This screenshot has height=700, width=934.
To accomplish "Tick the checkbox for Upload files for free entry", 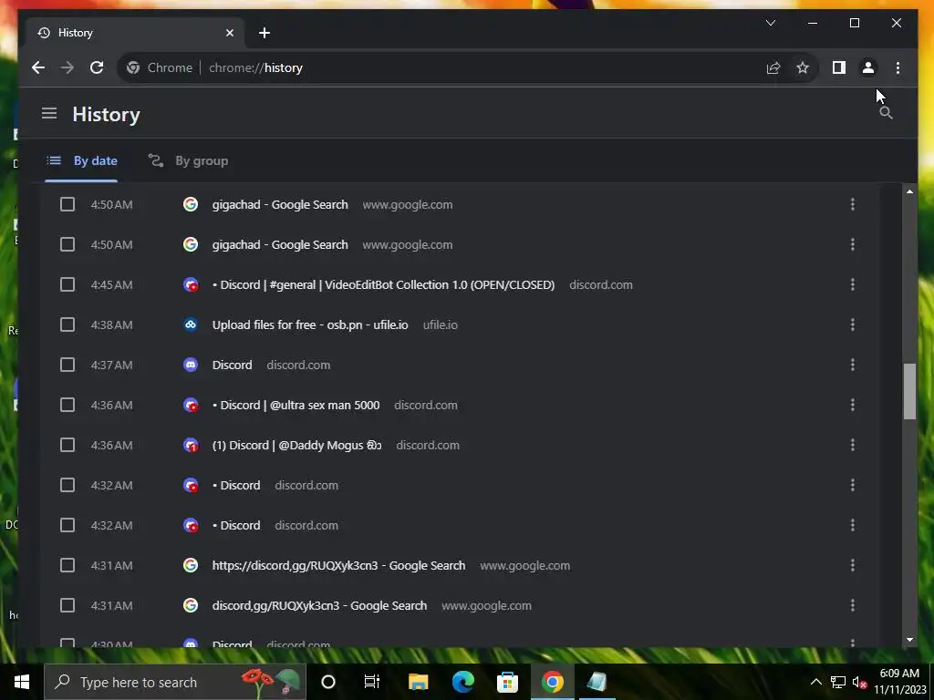I will pos(67,324).
